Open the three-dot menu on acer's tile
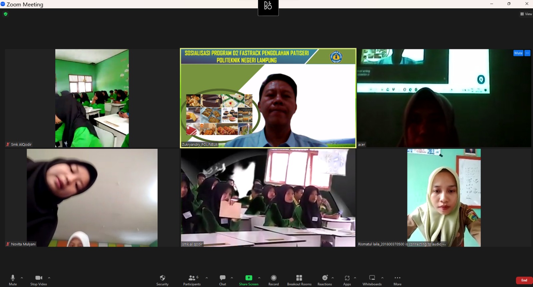This screenshot has height=287, width=533. [x=527, y=53]
